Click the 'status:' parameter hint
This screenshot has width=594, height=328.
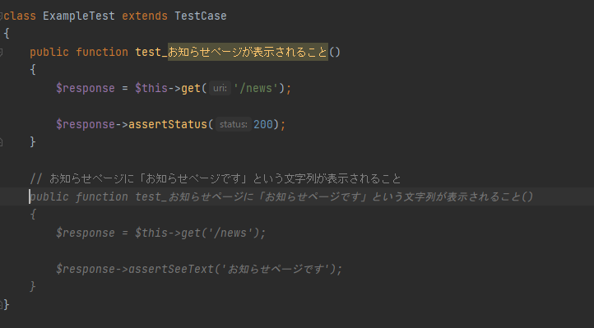point(234,124)
